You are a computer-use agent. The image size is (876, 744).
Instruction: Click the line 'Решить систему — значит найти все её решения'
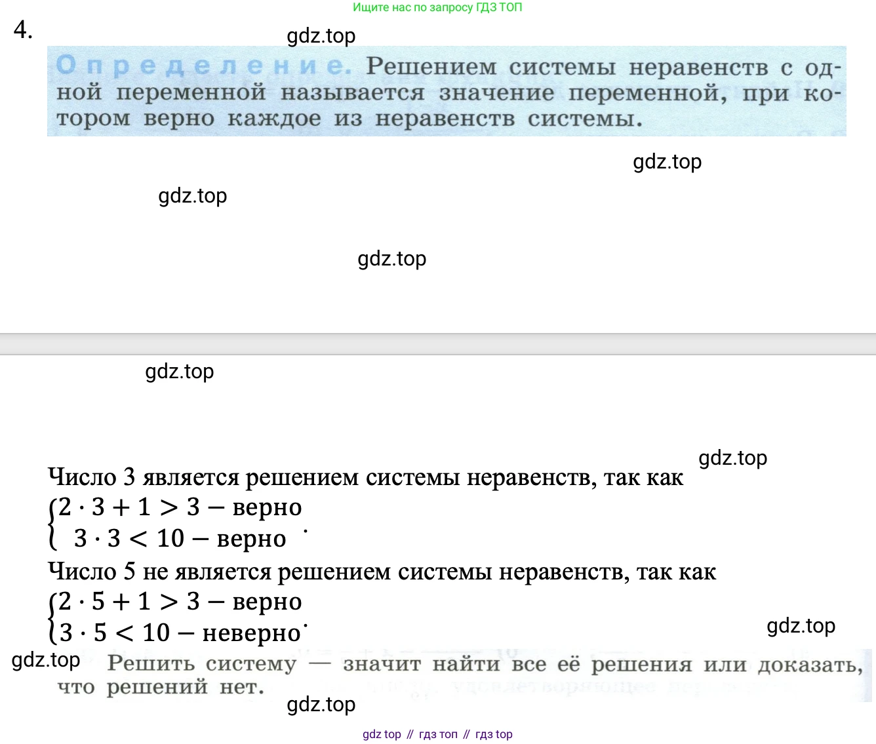[x=400, y=664]
